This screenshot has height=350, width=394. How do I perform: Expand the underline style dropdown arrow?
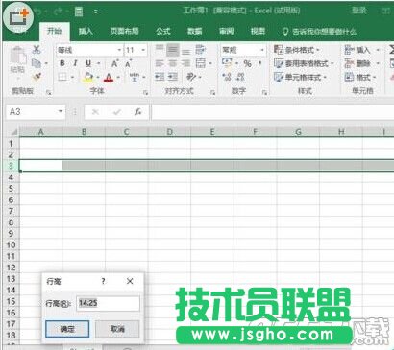pos(98,63)
